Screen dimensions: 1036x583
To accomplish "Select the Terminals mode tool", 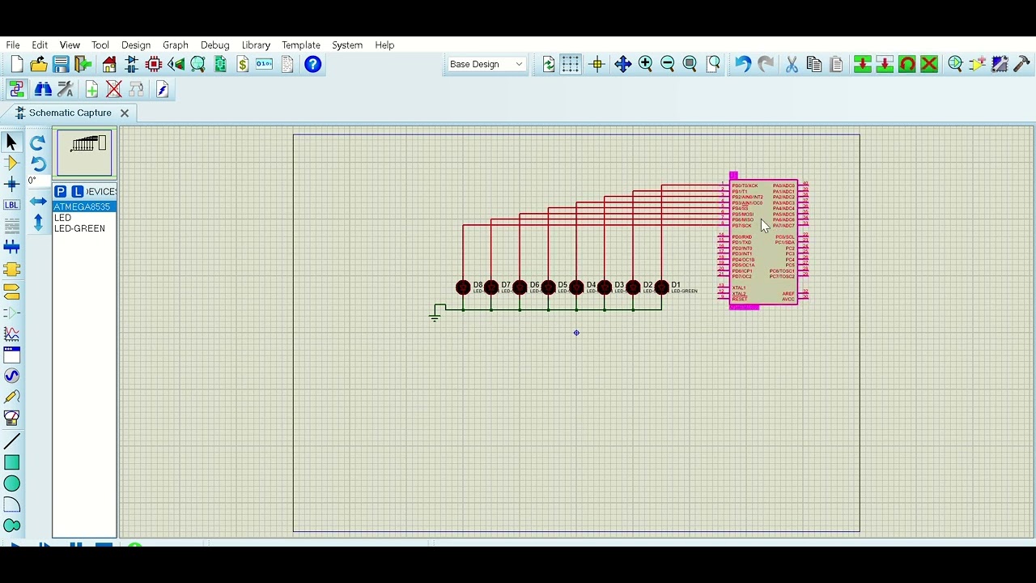I will click(x=11, y=291).
